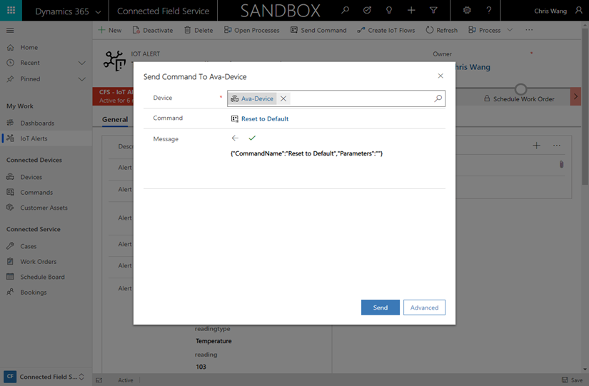Click Delete in the command bar
The height and width of the screenshot is (386, 589).
tap(198, 30)
